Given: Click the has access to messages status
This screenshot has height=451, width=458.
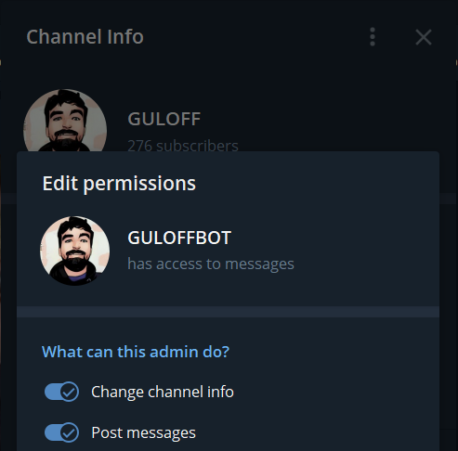Looking at the screenshot, I should click(211, 264).
